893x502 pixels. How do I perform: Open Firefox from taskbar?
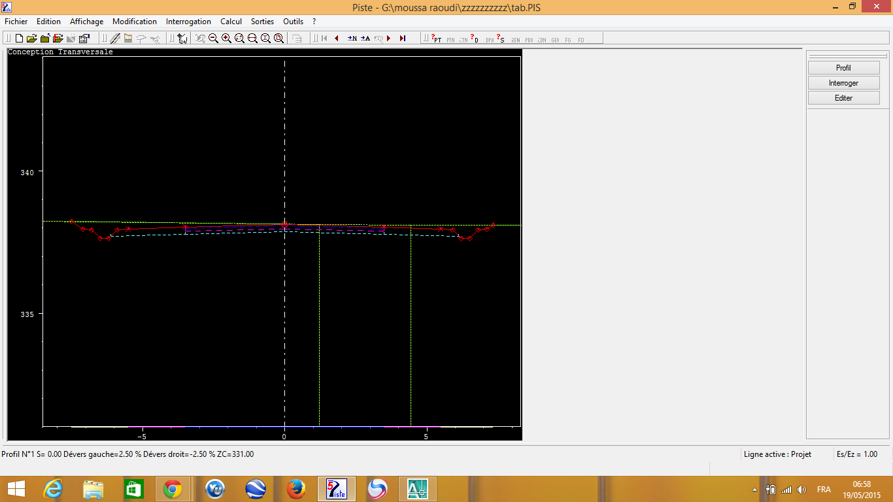tap(296, 489)
